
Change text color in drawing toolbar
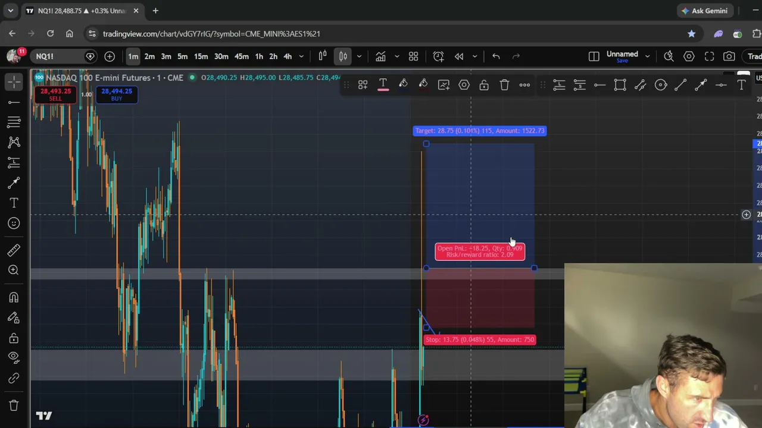click(383, 85)
